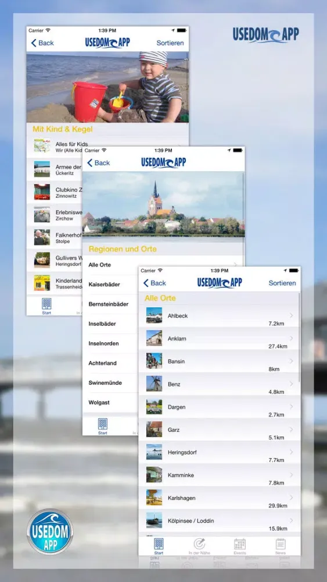
Task: Open Ahlbeck thumbnail image
Action: coord(154,315)
